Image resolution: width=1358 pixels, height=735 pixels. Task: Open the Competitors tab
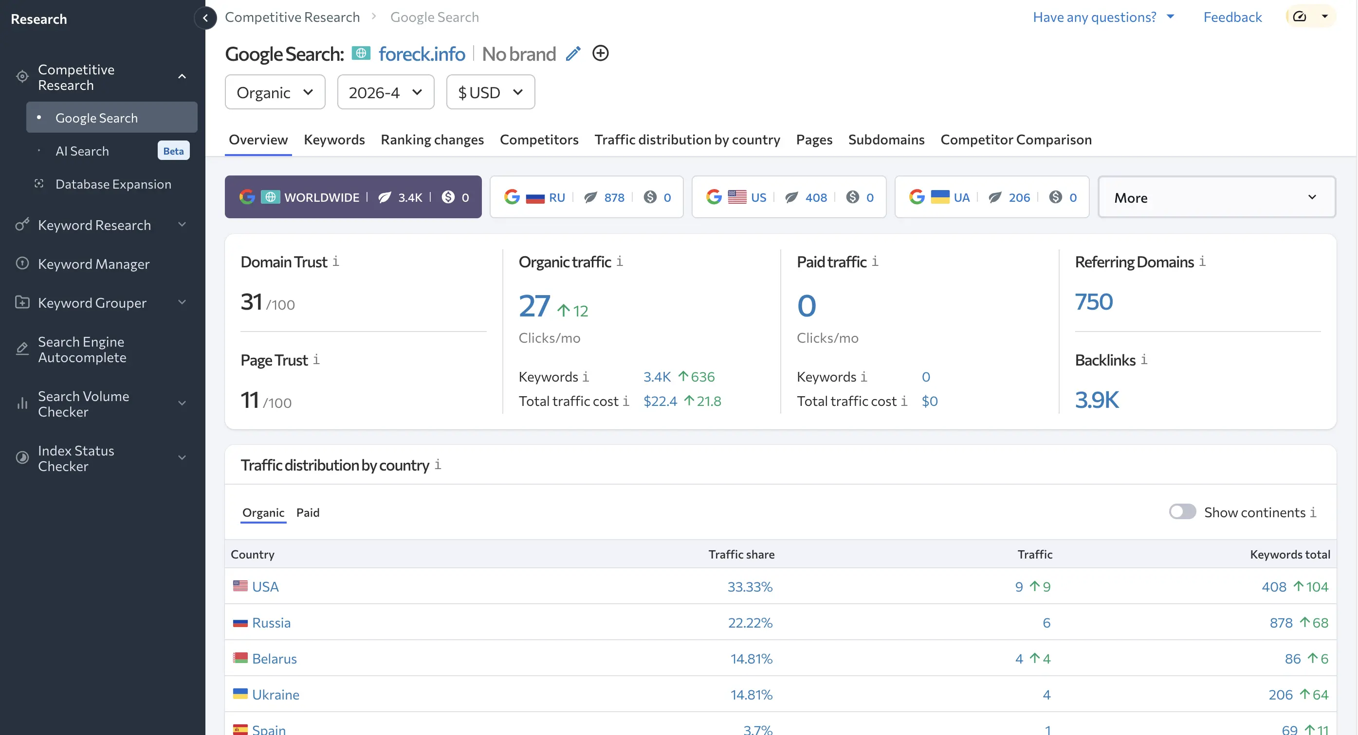click(x=539, y=140)
